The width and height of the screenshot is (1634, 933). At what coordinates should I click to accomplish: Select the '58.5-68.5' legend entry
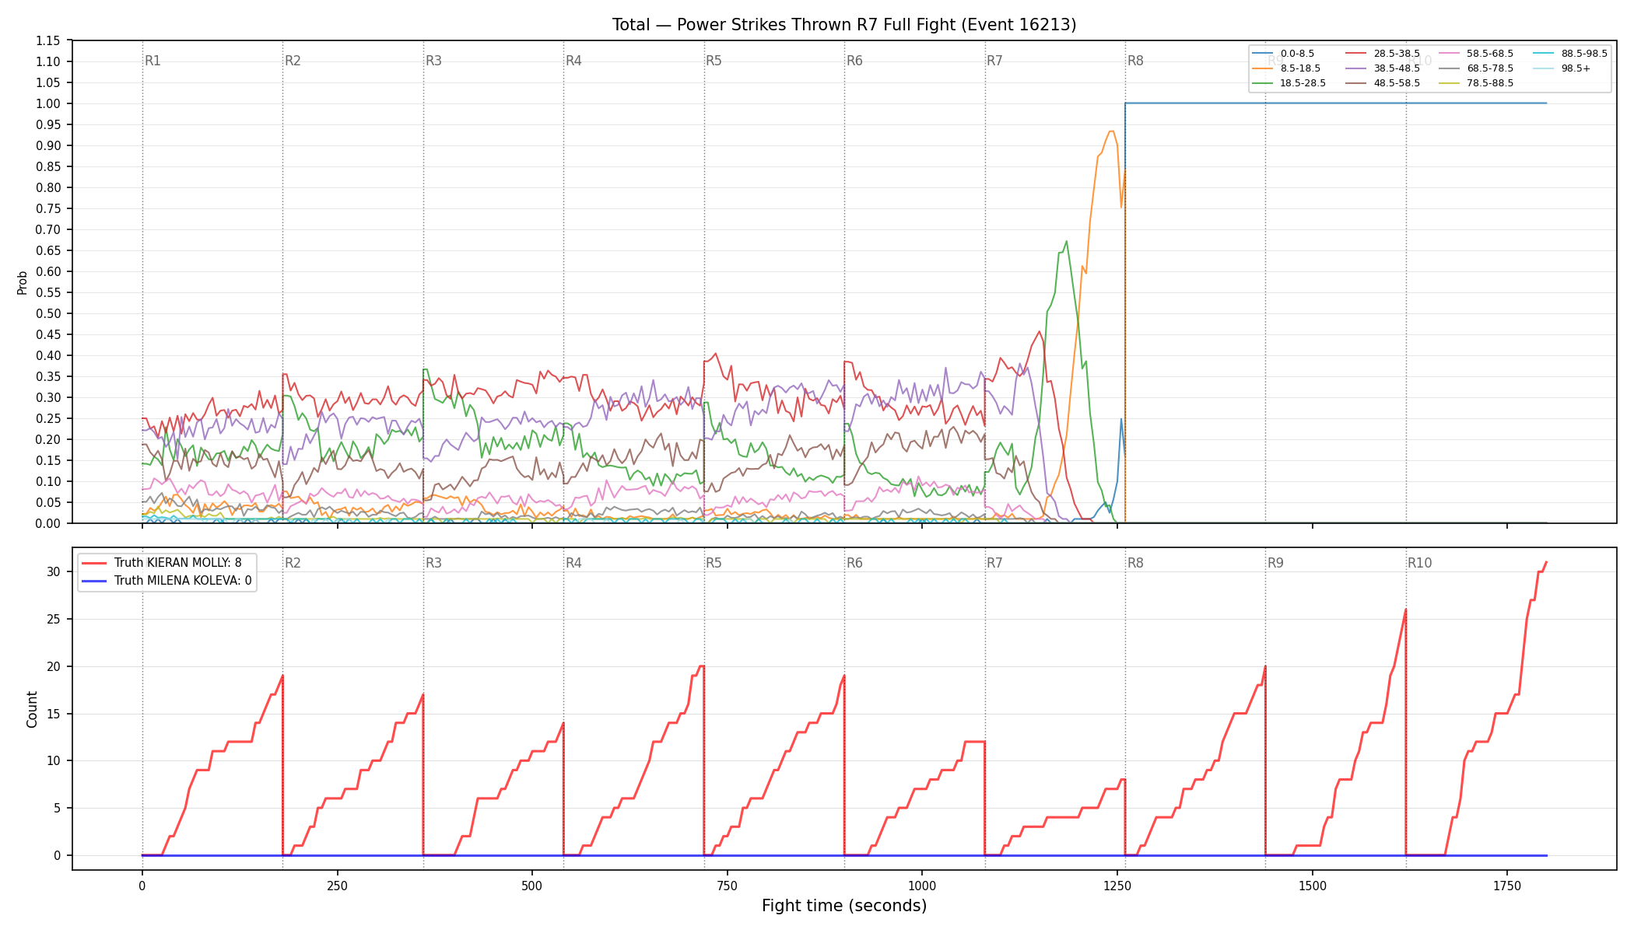pos(1476,54)
